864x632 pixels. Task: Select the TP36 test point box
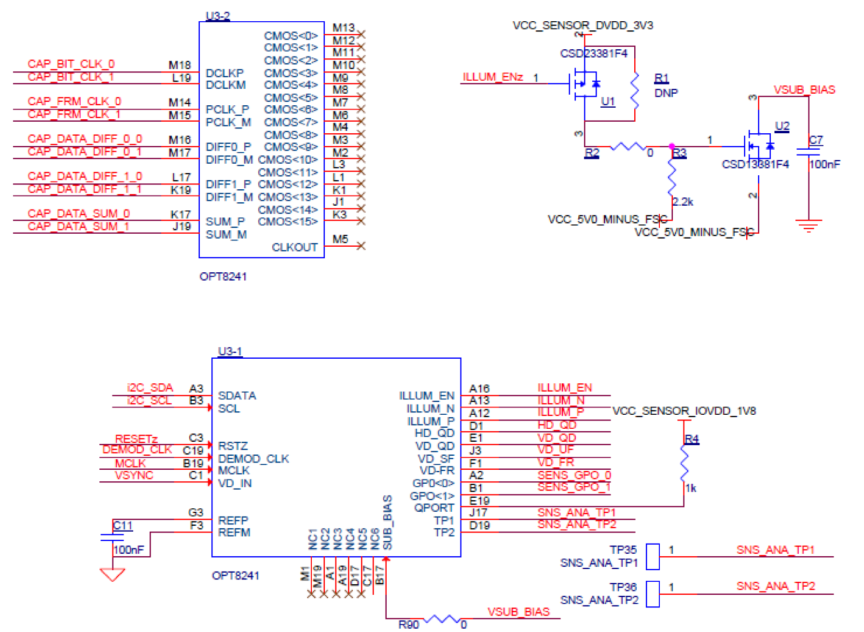653,594
